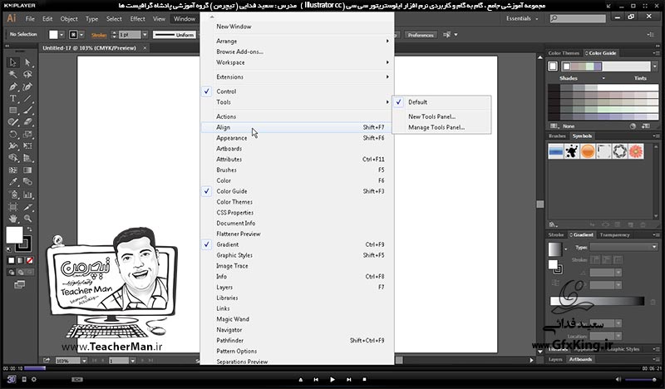Set the Color fill mode button

12,260
